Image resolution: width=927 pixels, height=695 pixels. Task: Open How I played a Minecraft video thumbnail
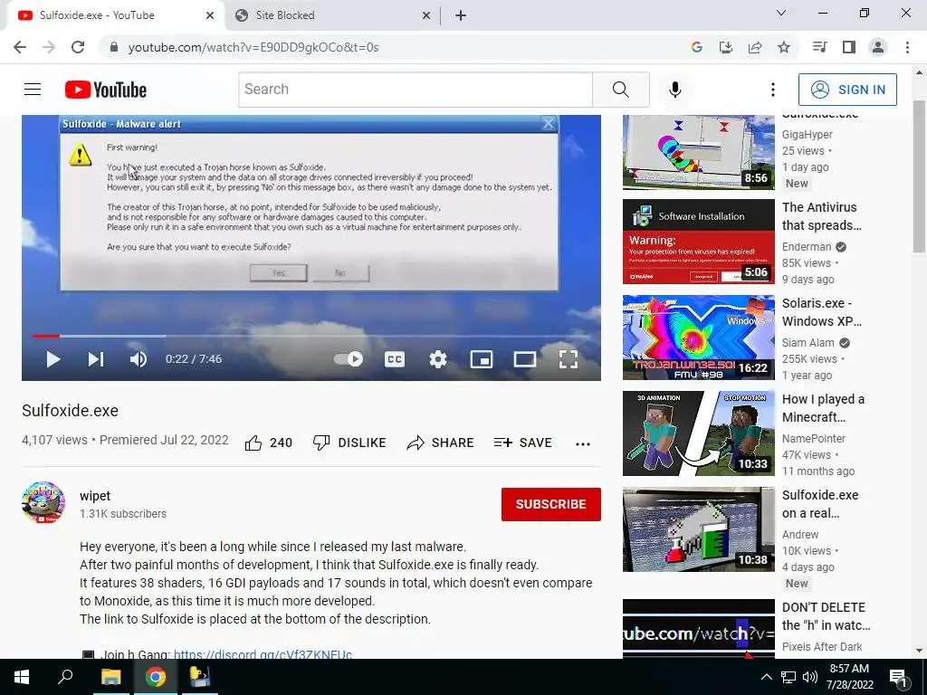tap(698, 433)
